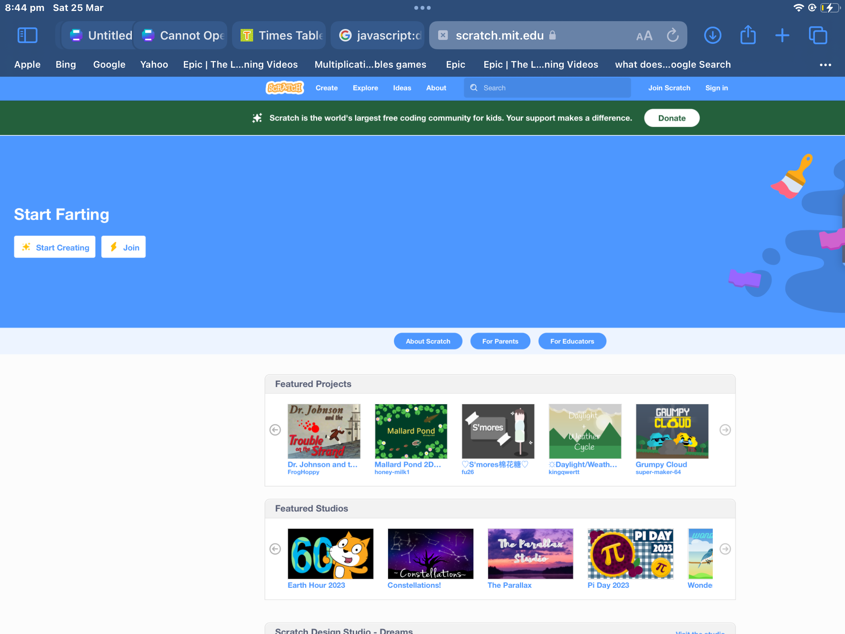Open the Sign in dropdown
The height and width of the screenshot is (634, 845).
[x=716, y=88]
